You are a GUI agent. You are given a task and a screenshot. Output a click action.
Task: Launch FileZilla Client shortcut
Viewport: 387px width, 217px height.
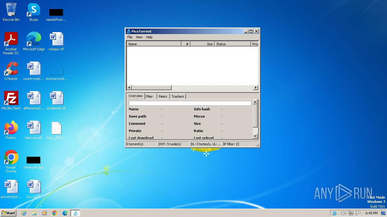point(11,101)
